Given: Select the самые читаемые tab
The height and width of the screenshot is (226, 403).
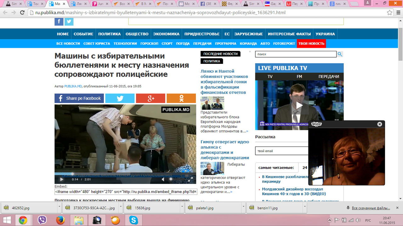Looking at the screenshot, I should tap(276, 168).
